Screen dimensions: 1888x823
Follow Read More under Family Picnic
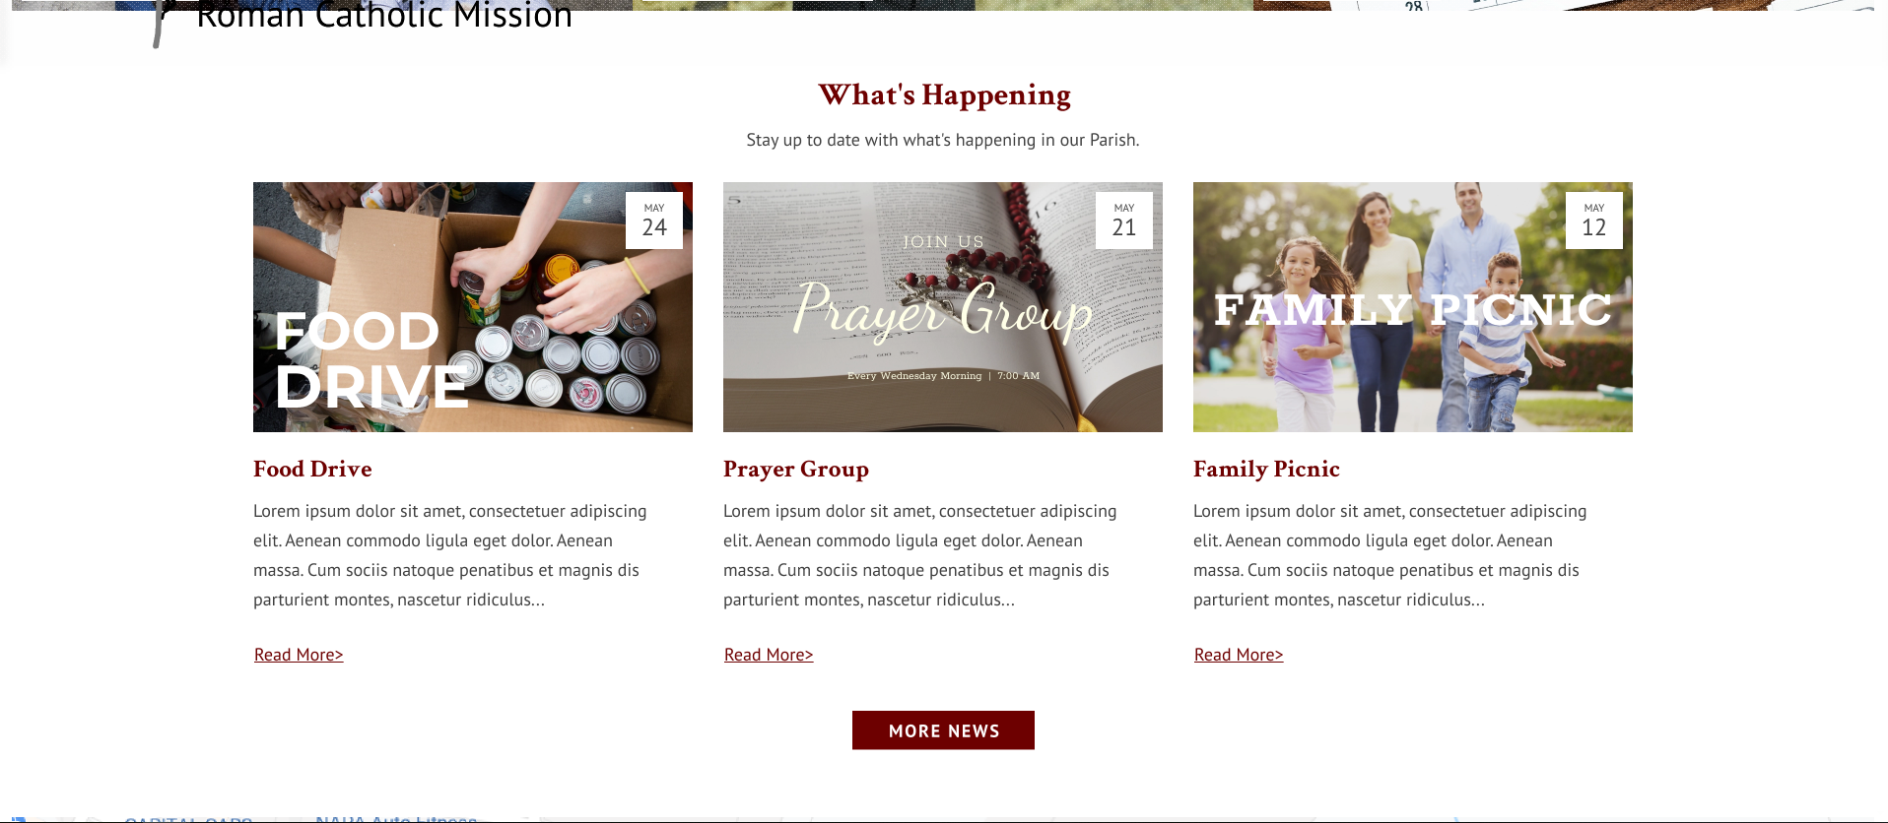1239,655
